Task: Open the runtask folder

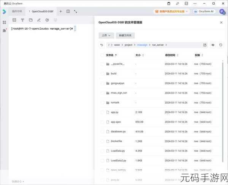Action: 115,103
